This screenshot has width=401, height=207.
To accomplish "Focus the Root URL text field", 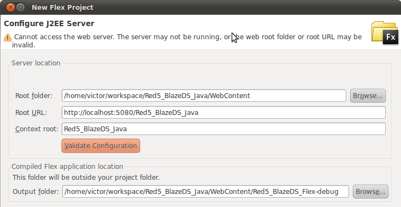I will 223,112.
